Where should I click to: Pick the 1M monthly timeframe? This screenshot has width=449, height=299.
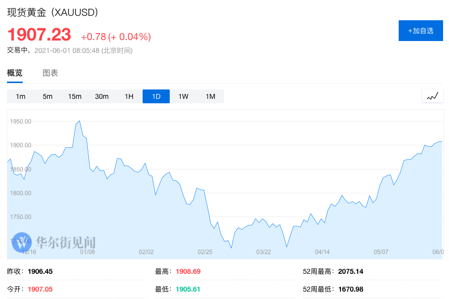[210, 96]
